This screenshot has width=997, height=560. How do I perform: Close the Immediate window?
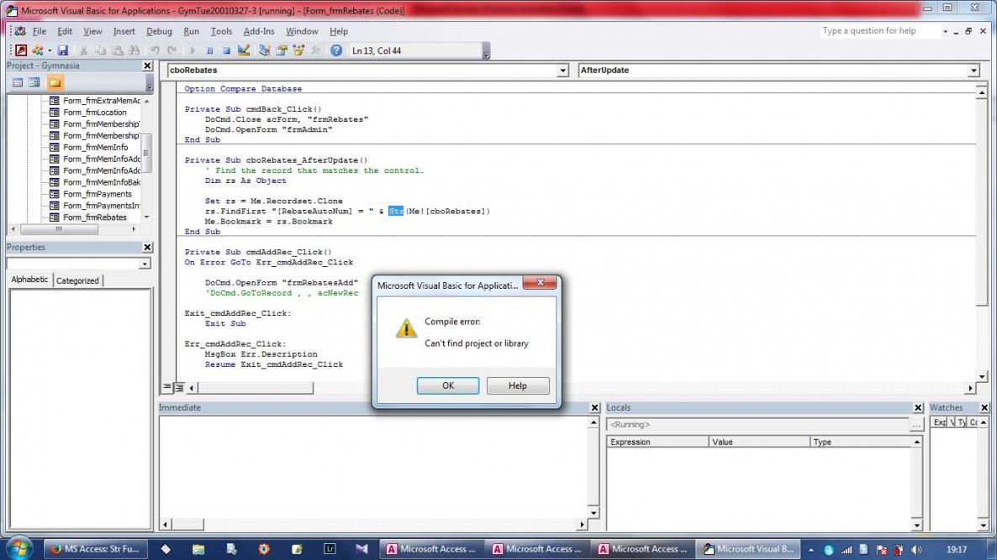tap(595, 408)
